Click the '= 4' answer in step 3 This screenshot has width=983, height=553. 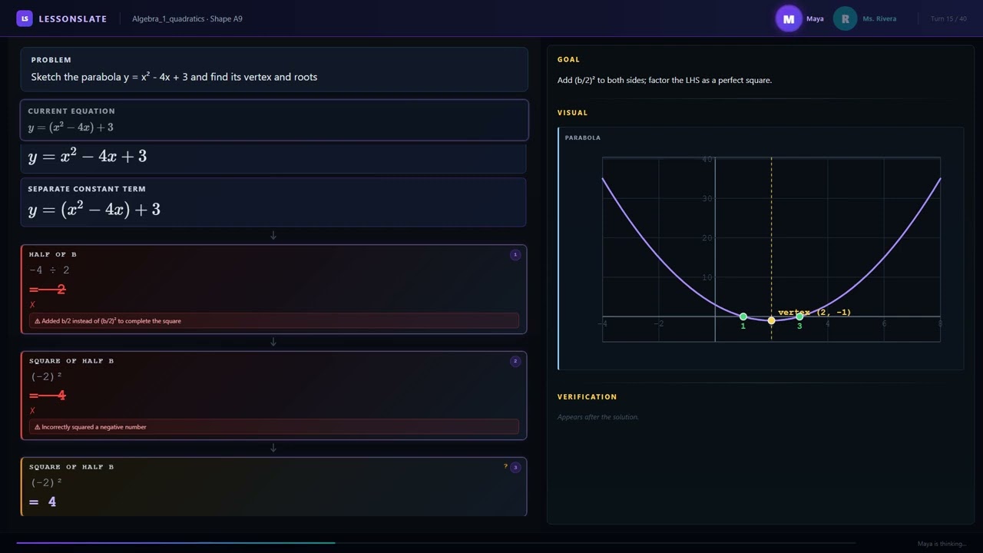click(43, 502)
